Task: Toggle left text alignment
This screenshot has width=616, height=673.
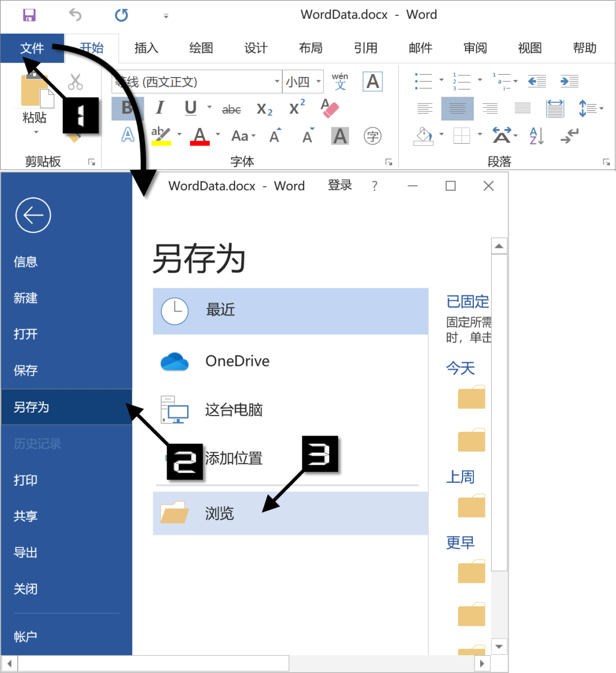Action: point(425,108)
